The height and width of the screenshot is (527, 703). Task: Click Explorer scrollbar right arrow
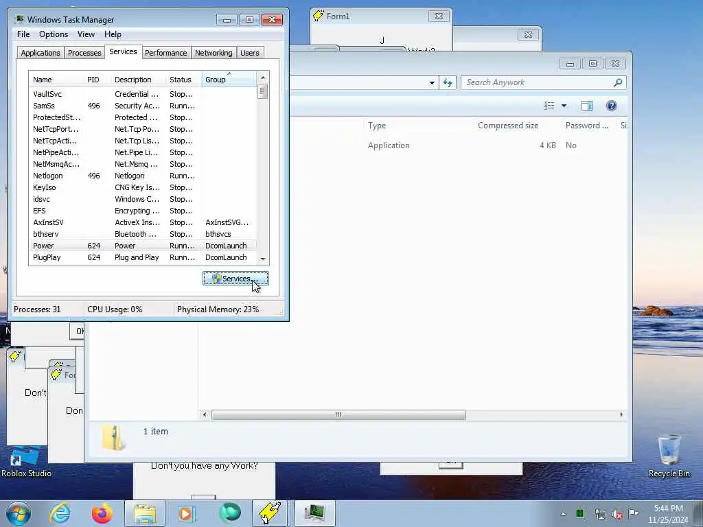[621, 415]
